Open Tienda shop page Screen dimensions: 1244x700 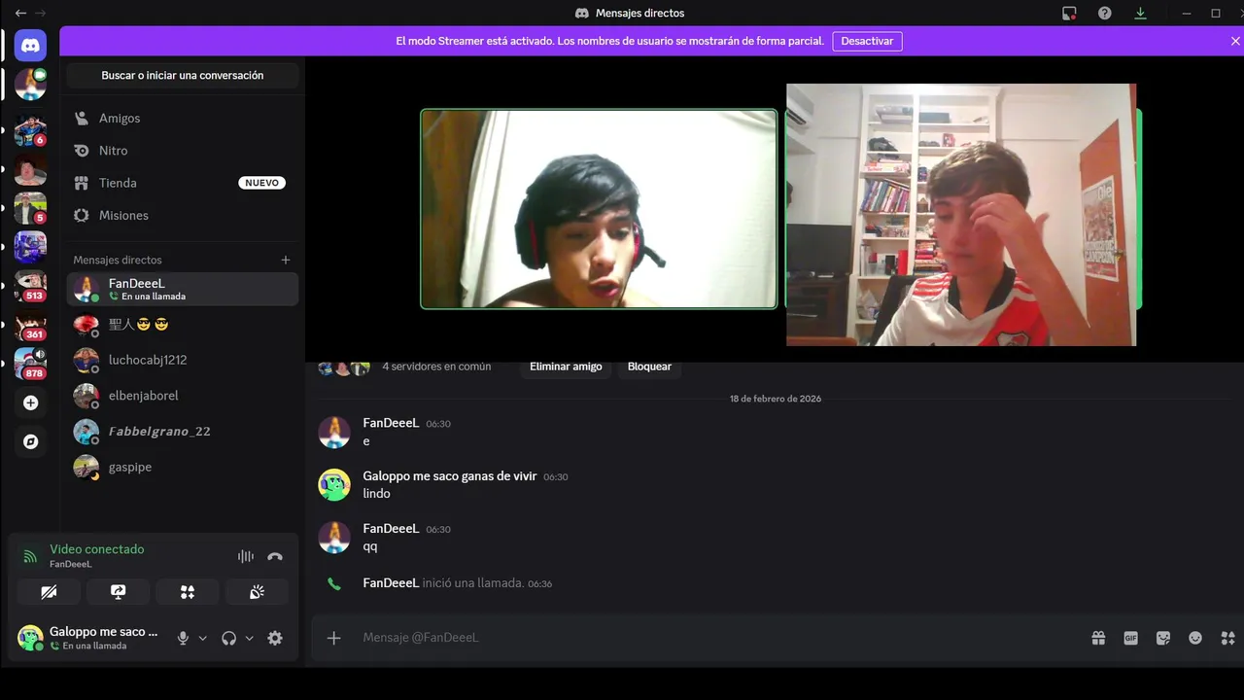pyautogui.click(x=183, y=183)
